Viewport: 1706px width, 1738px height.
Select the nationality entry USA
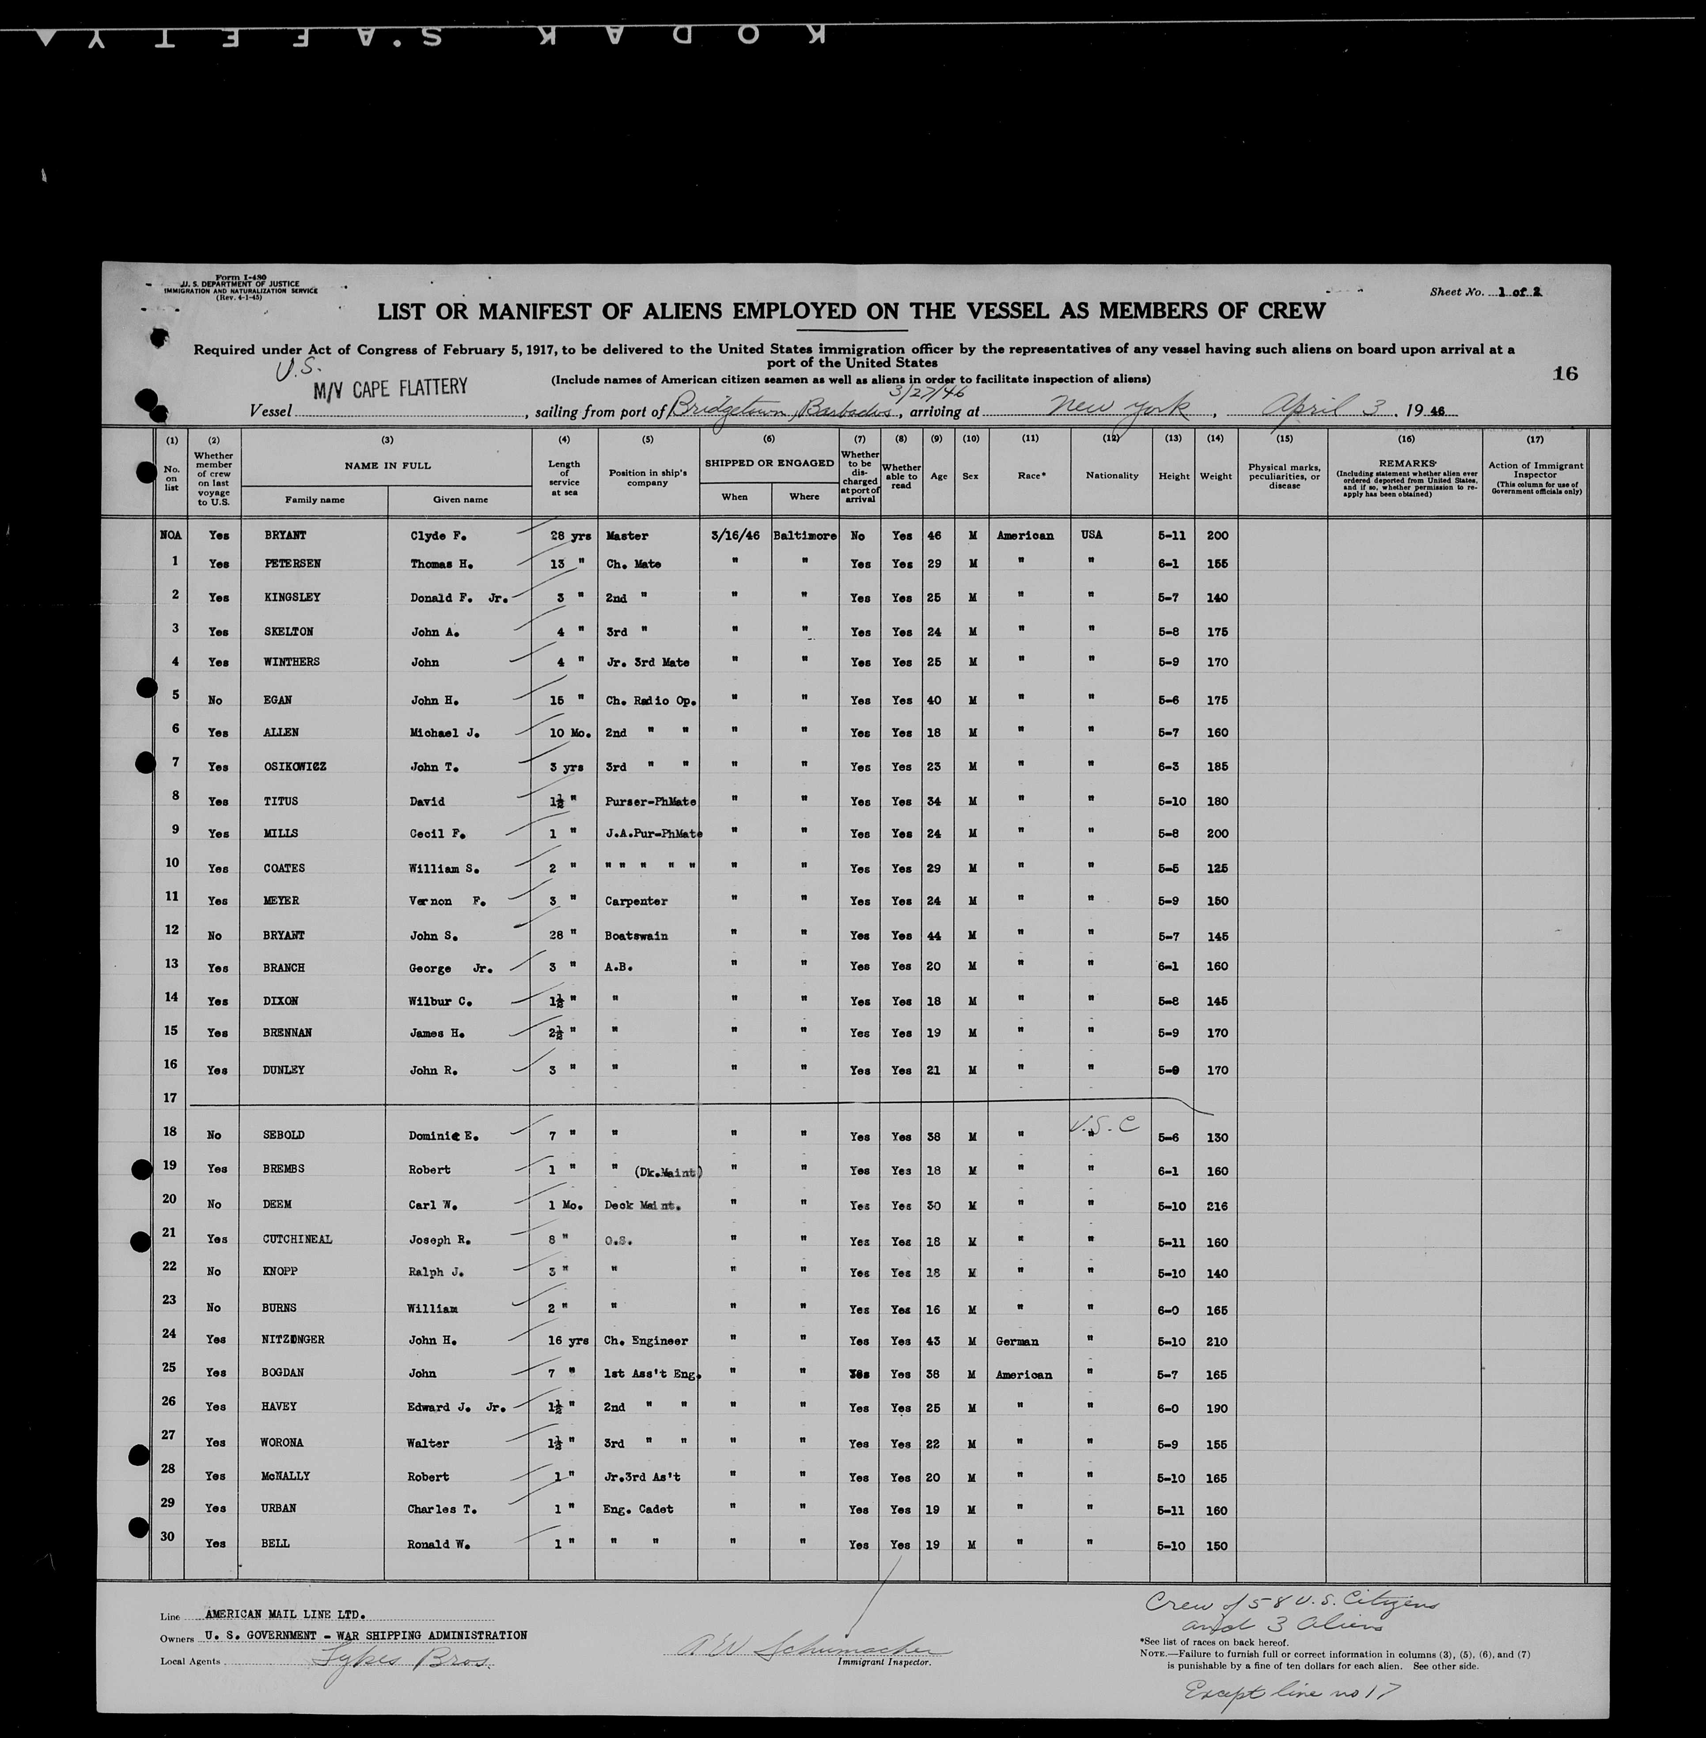tap(1092, 535)
